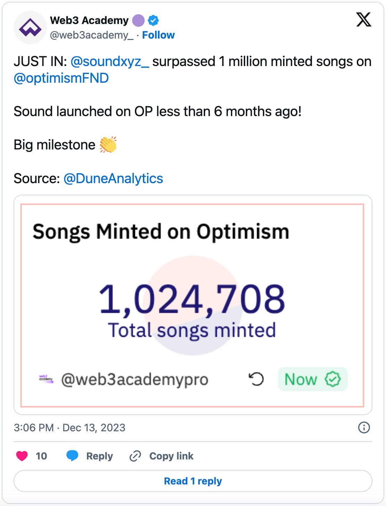Open the tweet info circle icon
Viewport: 386px width, 506px height.
coord(364,427)
